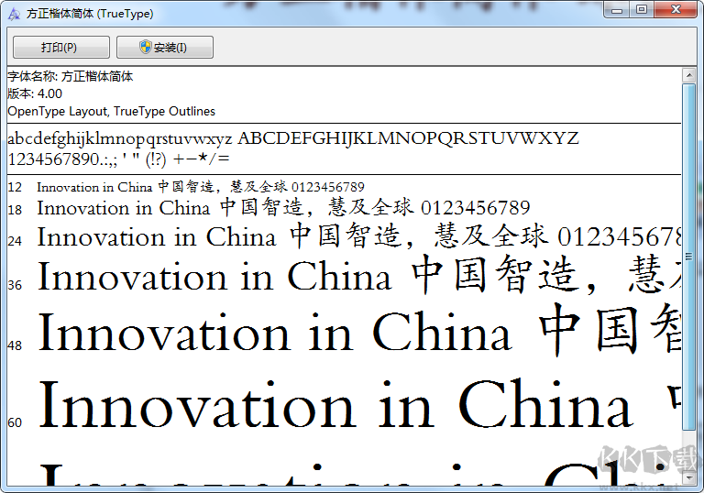Click the digits and punctuation sample line 1234567890
The image size is (704, 493).
[118, 159]
